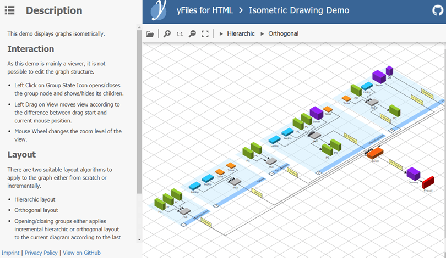Select the purple Gateway node
Screen dimensions: 446x263
click(414, 174)
